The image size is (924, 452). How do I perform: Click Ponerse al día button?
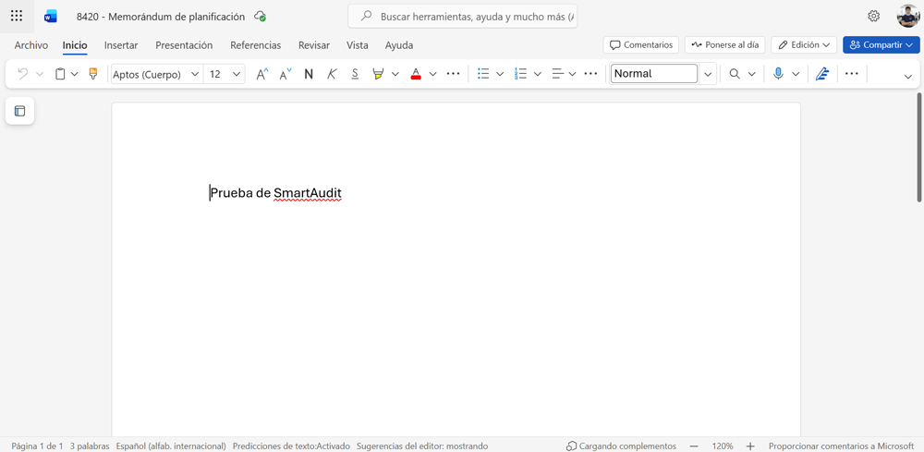tap(724, 44)
